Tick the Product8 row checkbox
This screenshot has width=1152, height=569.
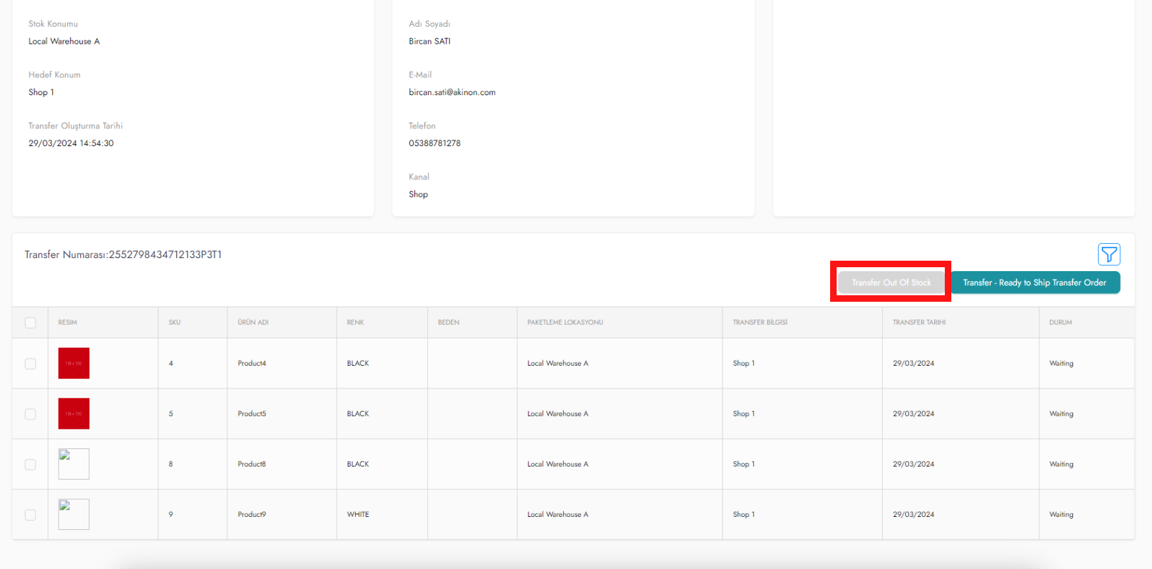30,464
